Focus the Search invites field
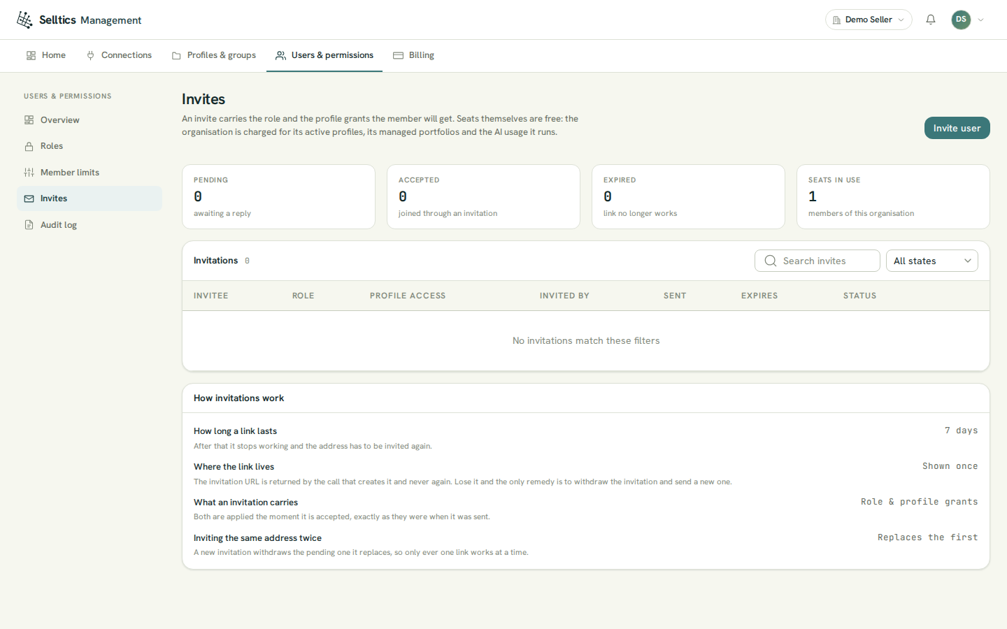The width and height of the screenshot is (1007, 629). (x=817, y=261)
